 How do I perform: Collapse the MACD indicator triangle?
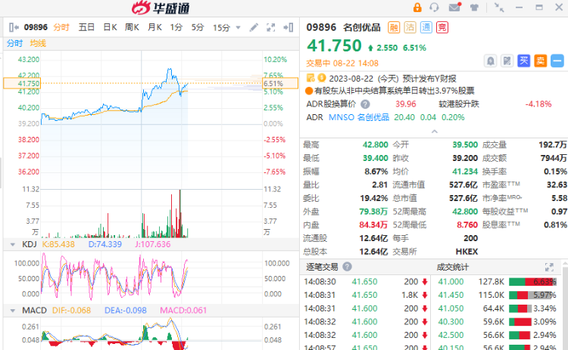point(13,311)
